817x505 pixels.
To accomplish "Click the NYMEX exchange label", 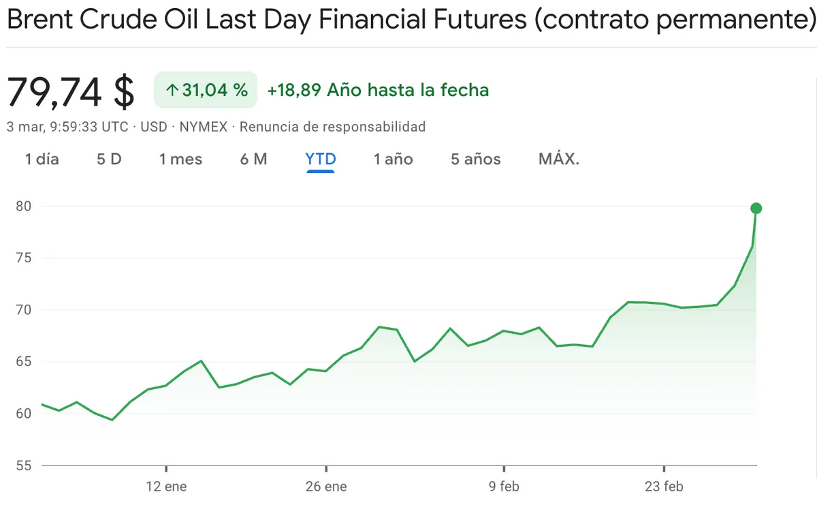I will click(203, 127).
